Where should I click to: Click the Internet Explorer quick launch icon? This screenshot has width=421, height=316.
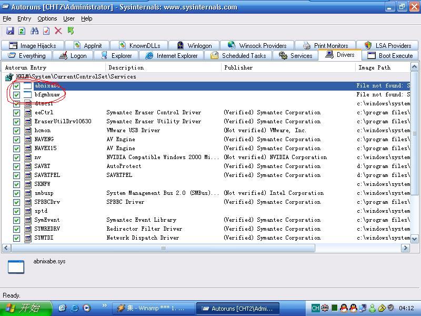tap(75, 308)
